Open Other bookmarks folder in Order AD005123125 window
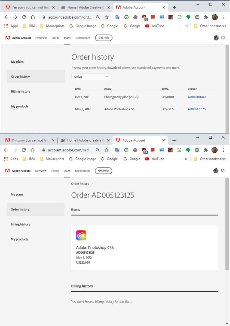Screen dimensions: 230x326 coord(209,159)
